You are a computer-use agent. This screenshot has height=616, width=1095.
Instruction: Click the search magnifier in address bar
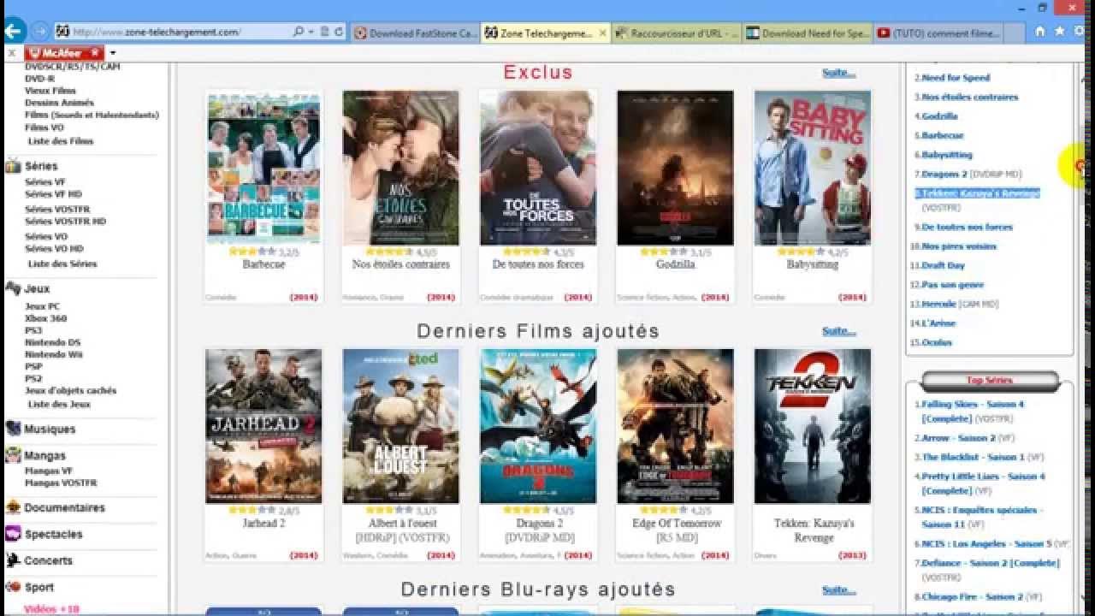(298, 33)
